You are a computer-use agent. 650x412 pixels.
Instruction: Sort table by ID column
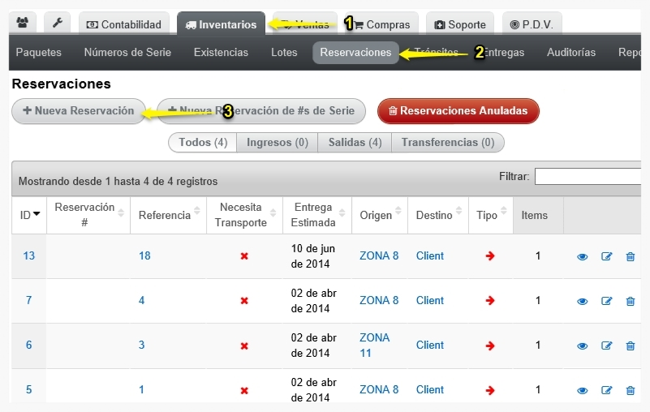click(x=29, y=215)
